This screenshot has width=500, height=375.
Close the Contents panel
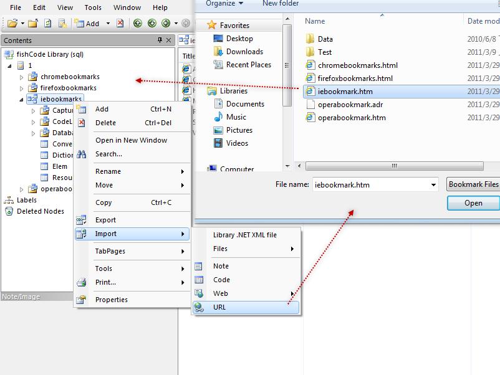point(169,40)
